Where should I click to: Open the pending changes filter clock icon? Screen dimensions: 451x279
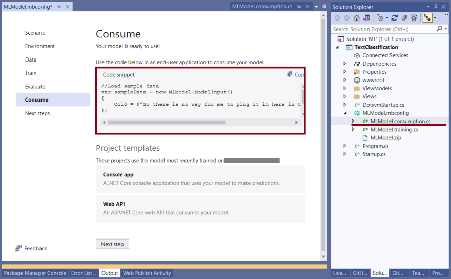pos(380,18)
